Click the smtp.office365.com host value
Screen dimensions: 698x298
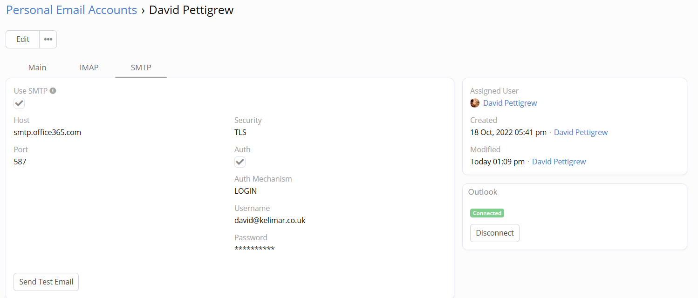48,132
